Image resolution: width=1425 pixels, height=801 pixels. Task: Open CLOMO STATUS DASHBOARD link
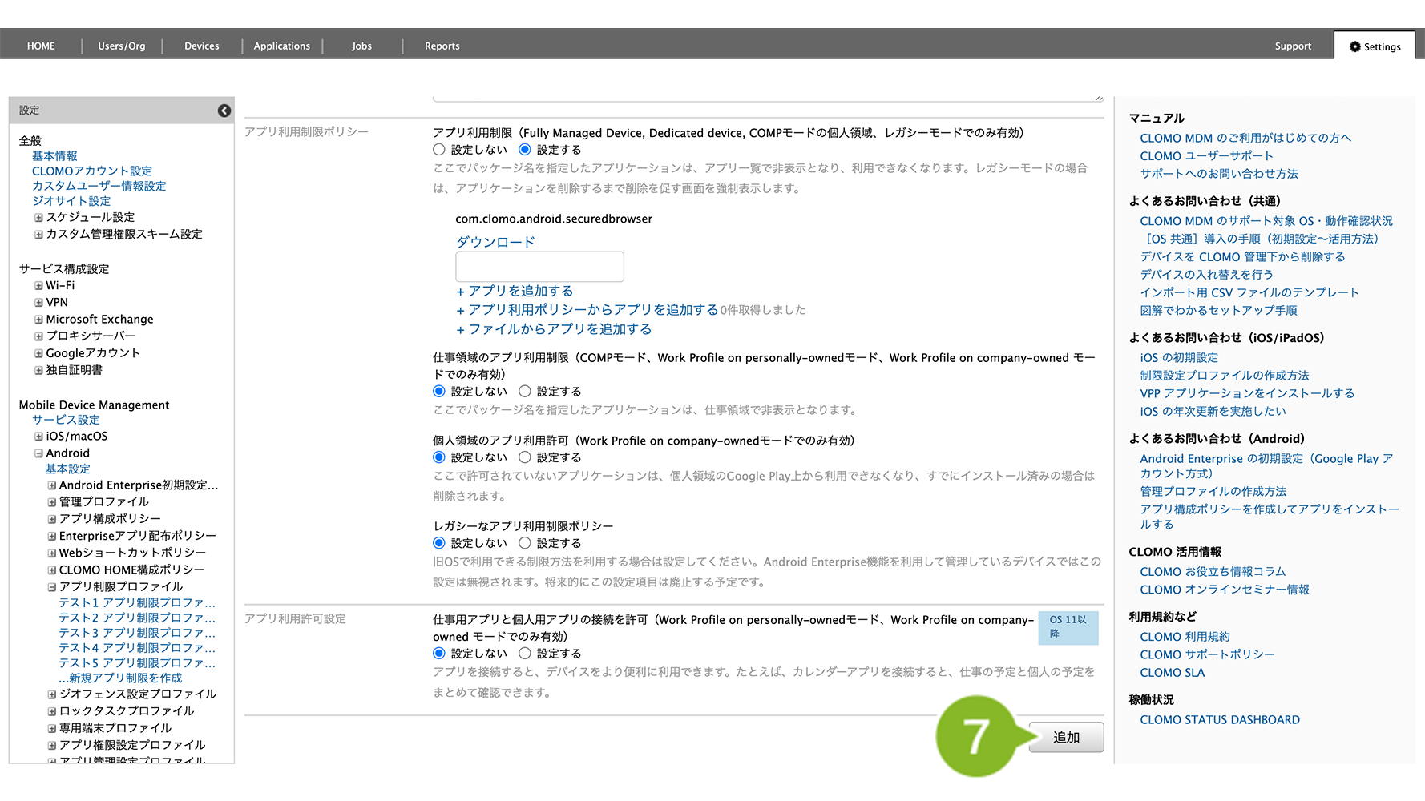(x=1219, y=720)
